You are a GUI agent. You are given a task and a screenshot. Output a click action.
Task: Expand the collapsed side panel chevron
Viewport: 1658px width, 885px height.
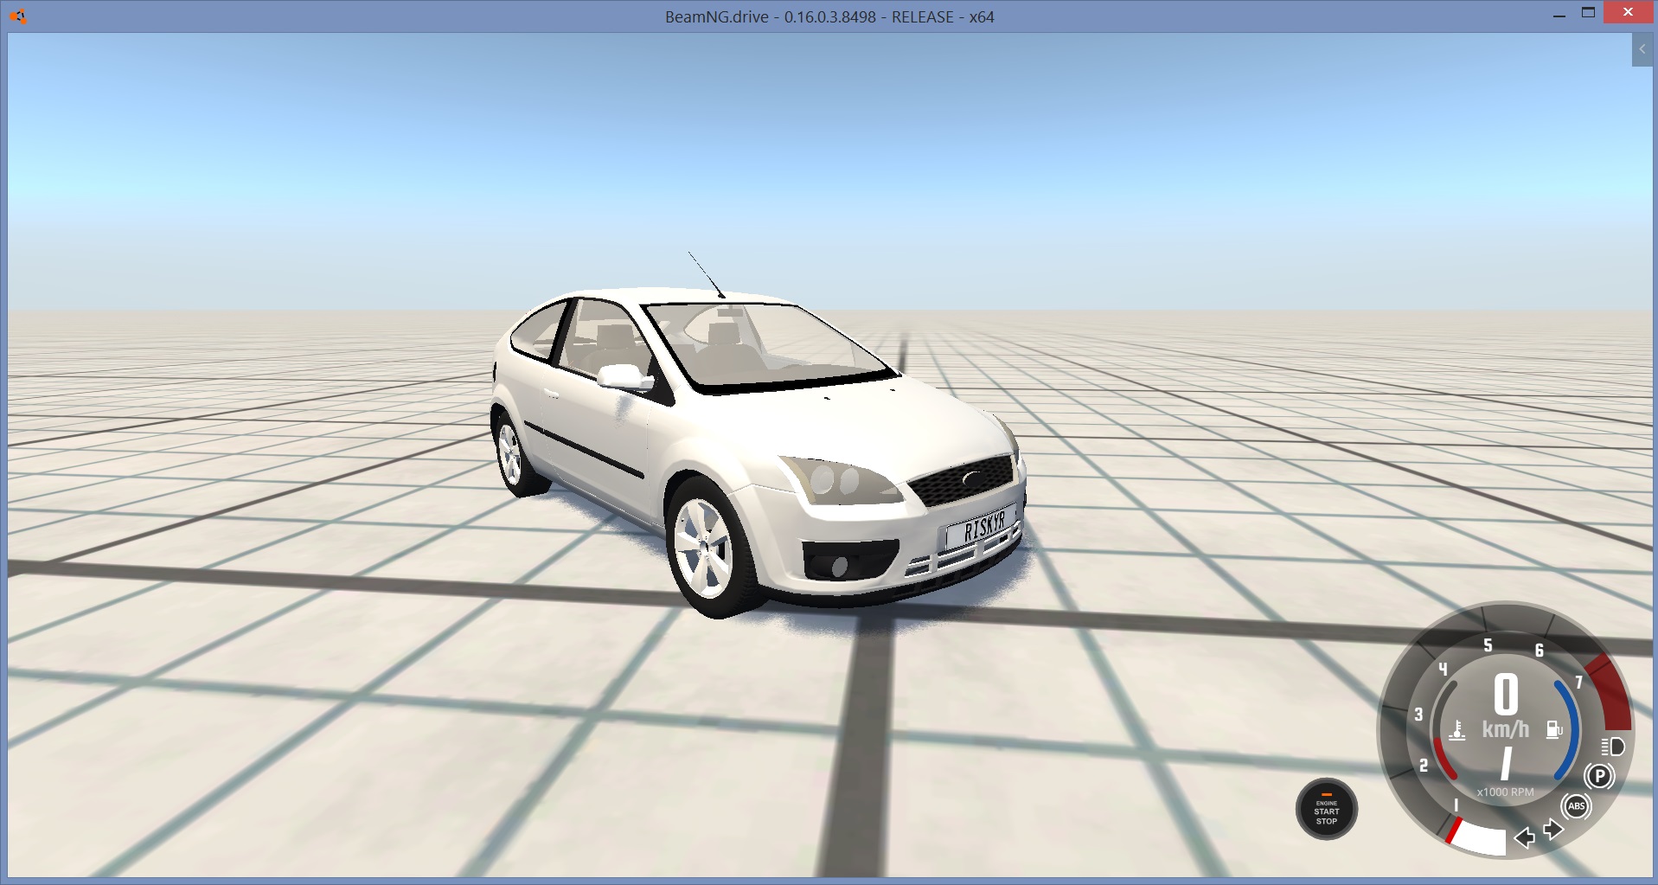pyautogui.click(x=1642, y=49)
